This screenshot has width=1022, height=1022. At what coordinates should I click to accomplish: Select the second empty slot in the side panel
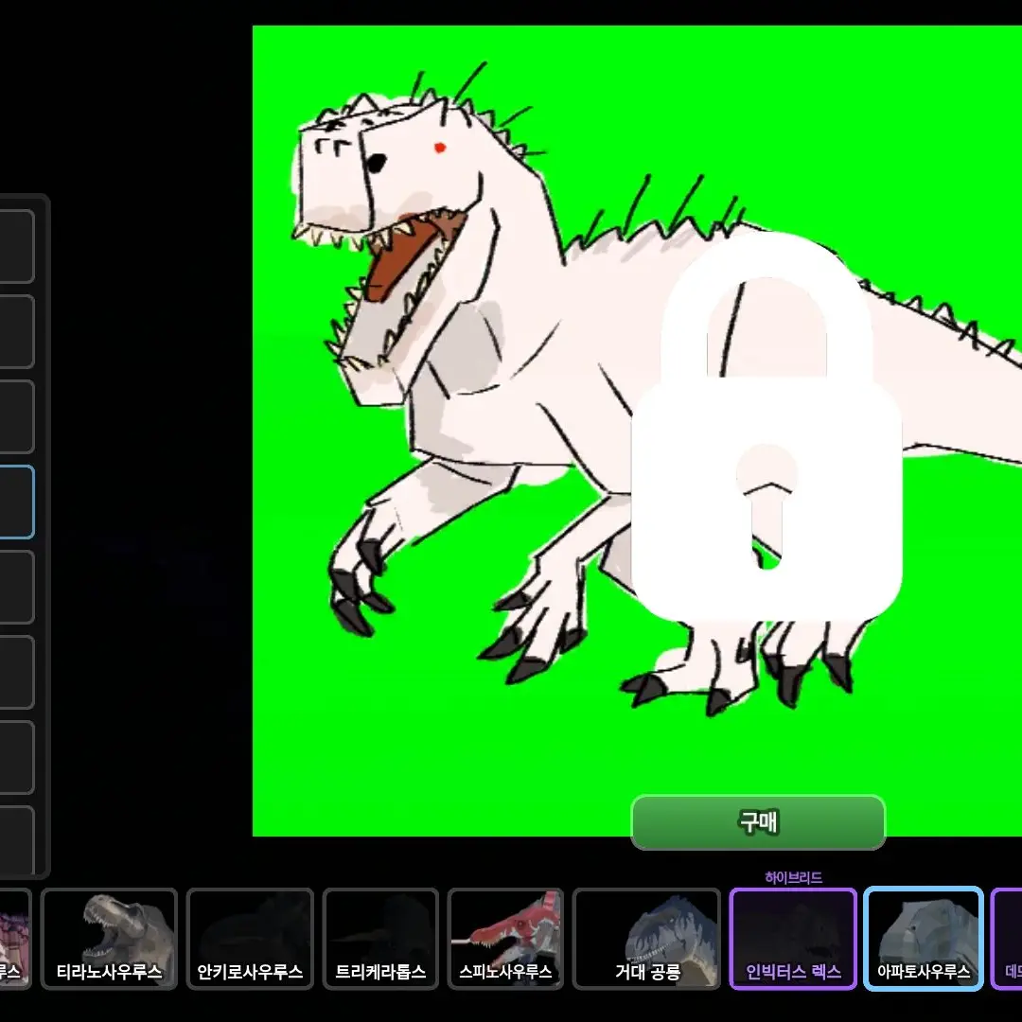[16, 331]
